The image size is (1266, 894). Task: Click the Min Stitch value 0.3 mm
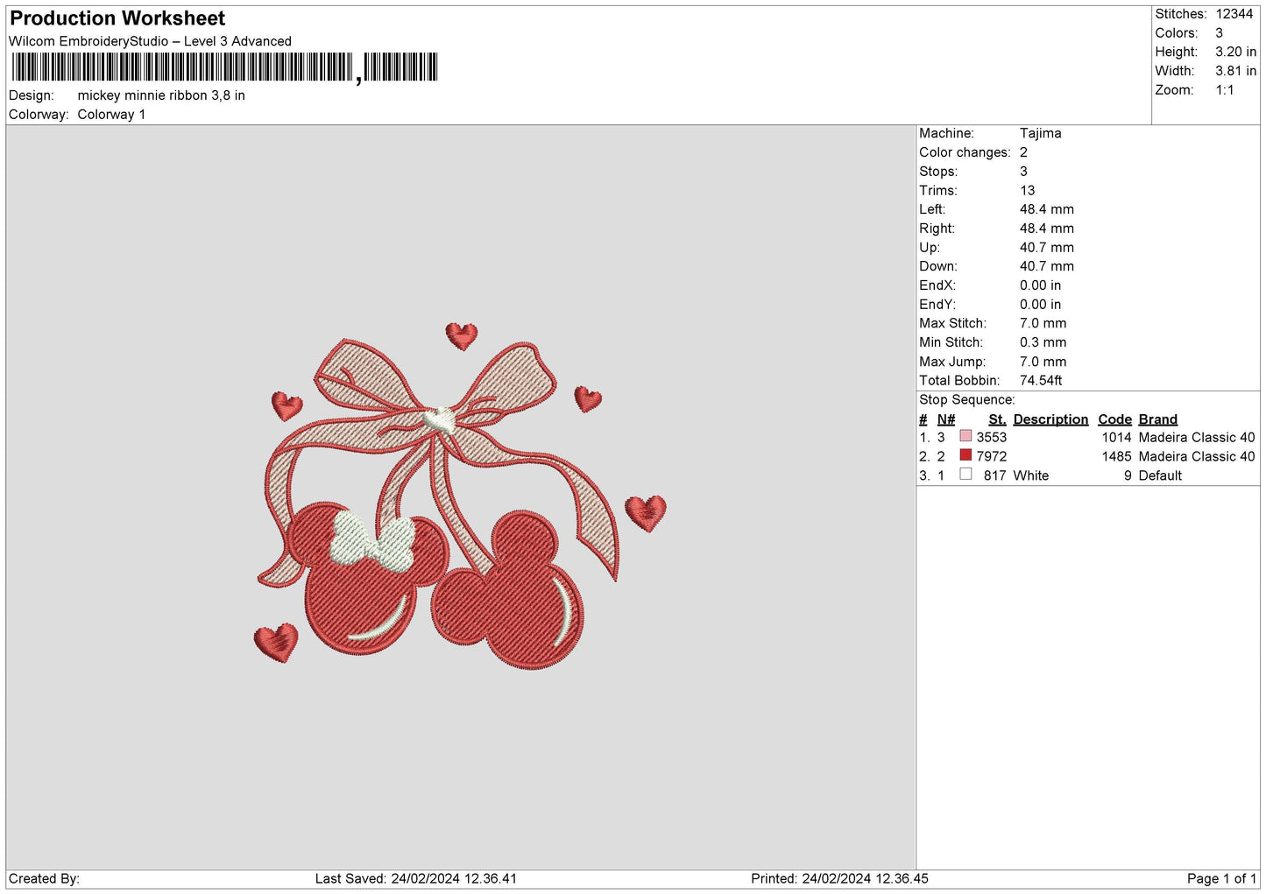pyautogui.click(x=1043, y=343)
